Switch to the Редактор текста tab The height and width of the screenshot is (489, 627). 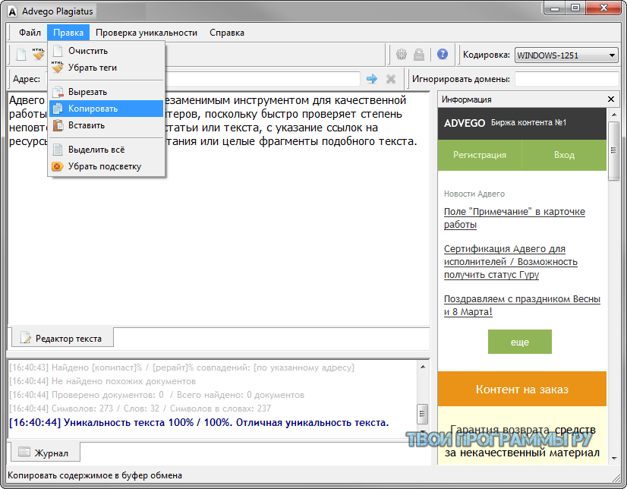click(x=62, y=338)
